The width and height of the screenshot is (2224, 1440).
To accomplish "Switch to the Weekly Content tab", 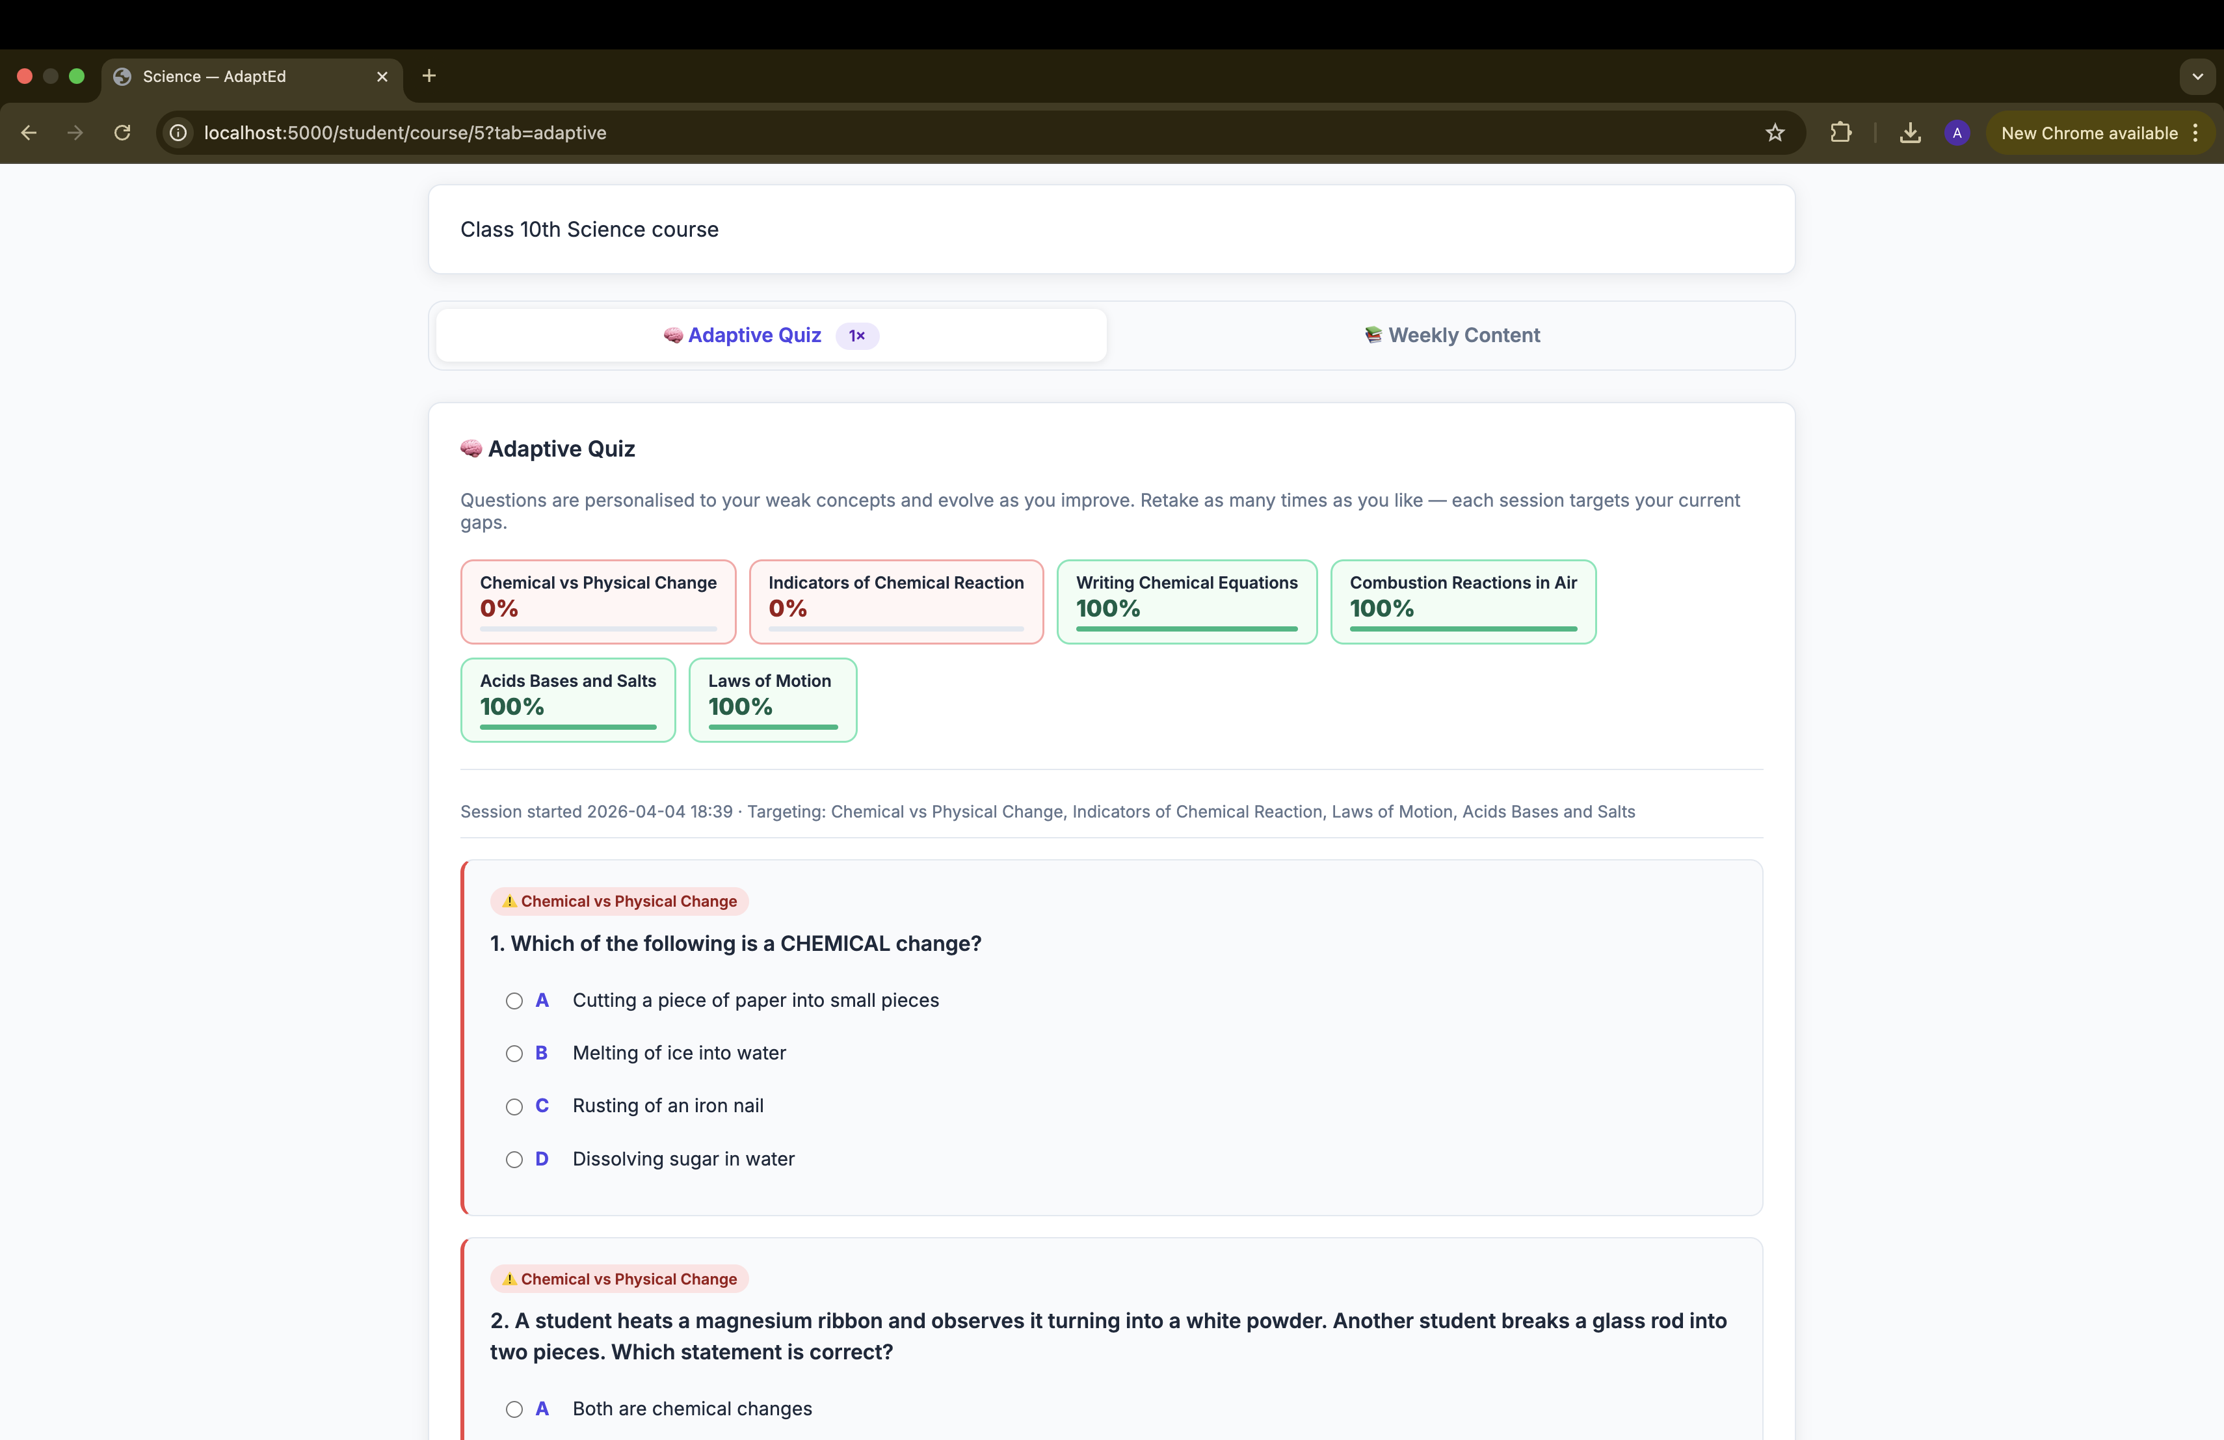I will click(1451, 336).
